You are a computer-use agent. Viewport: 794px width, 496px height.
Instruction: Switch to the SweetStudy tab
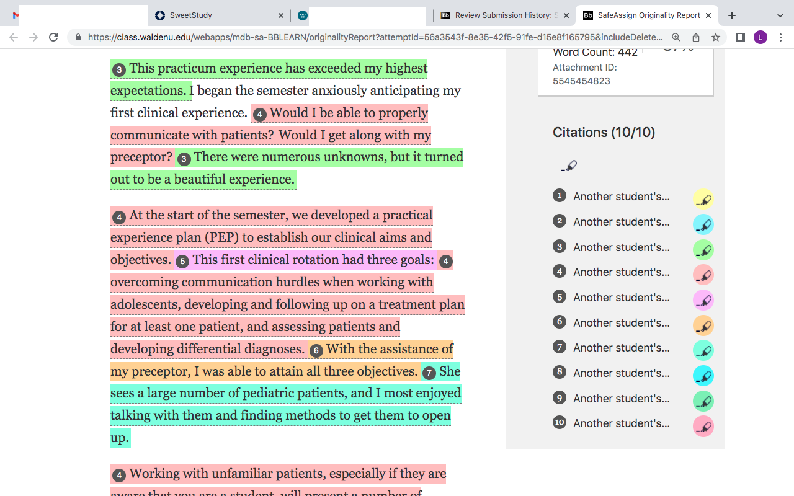tap(219, 15)
